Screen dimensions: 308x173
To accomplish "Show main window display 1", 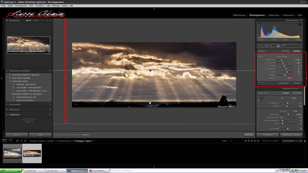I will click(x=5, y=141).
